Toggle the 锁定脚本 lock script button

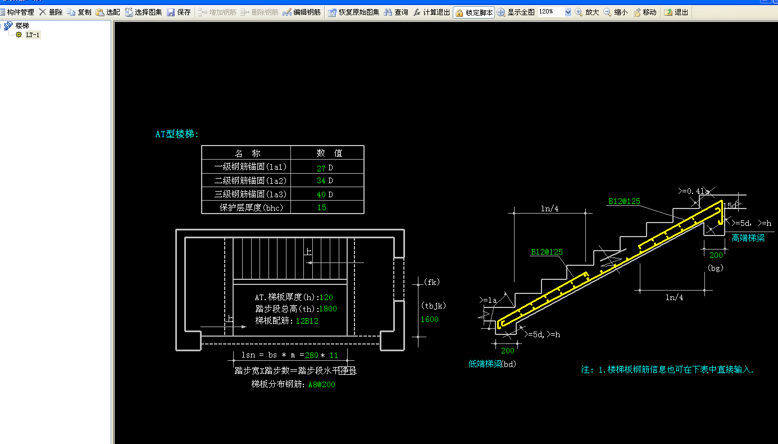[474, 12]
